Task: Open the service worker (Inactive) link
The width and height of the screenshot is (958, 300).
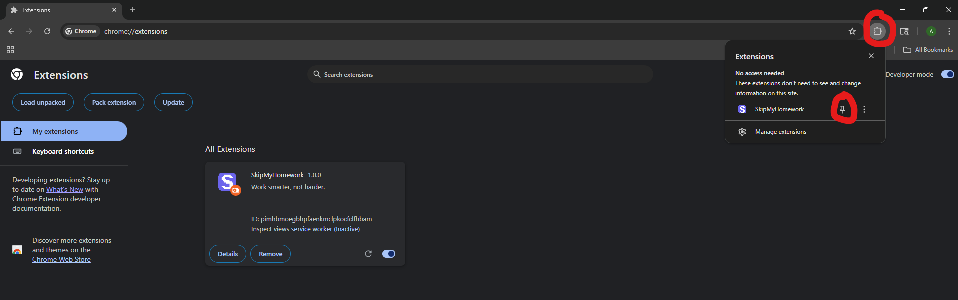Action: (325, 229)
